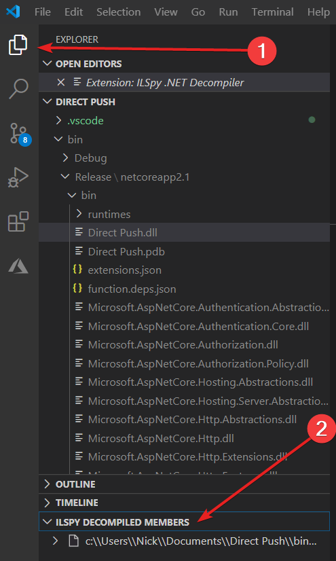Select the Extension: ILSpy .NET Decompiler editor
Image resolution: width=336 pixels, height=561 pixels.
pyautogui.click(x=184, y=82)
